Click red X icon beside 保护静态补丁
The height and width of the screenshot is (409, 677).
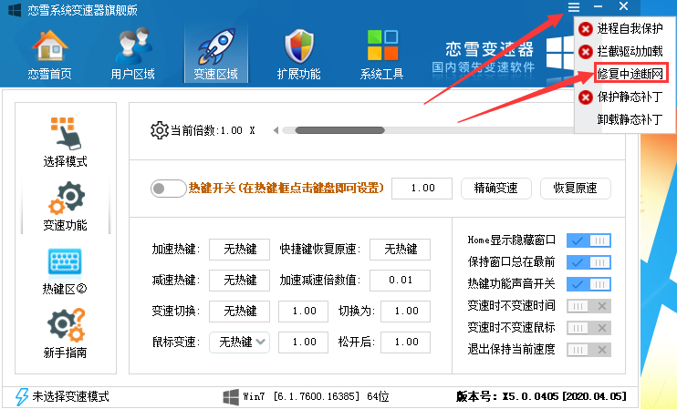586,97
